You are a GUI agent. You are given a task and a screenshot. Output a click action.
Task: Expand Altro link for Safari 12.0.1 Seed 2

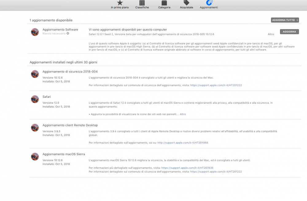pyautogui.click(x=271, y=34)
